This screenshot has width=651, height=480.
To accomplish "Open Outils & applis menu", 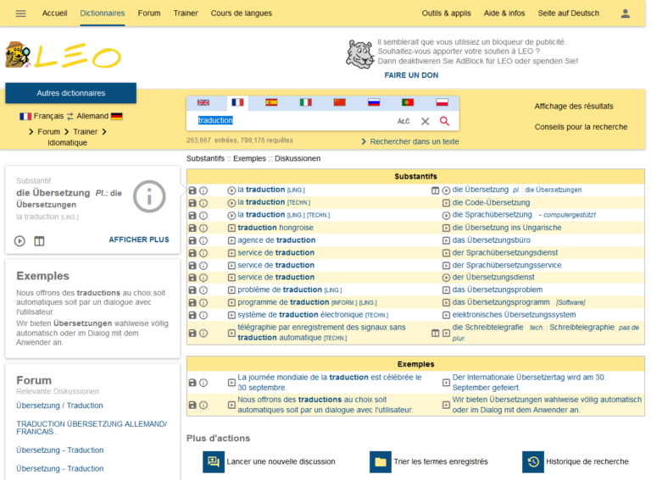I will 447,14.
